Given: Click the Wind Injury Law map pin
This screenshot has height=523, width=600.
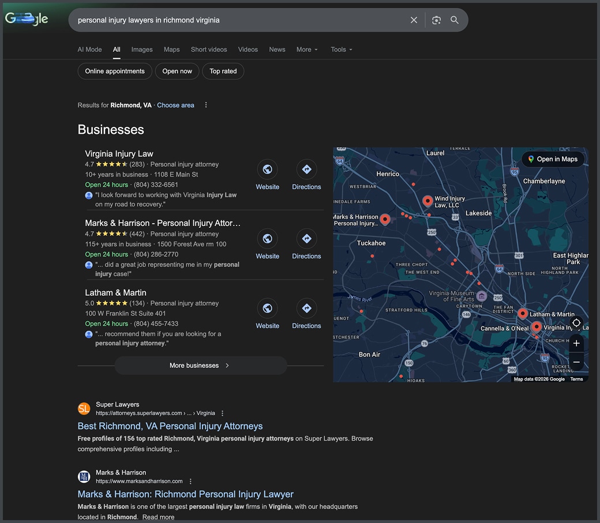Looking at the screenshot, I should tap(427, 200).
